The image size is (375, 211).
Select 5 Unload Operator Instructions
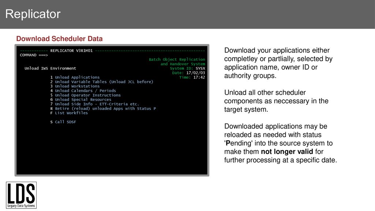coord(85,95)
